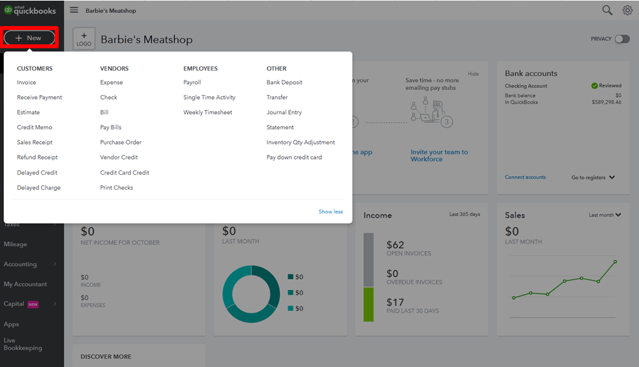Toggle the hamburger navigation menu icon
Viewport: 639px width, 367px height.
pos(74,10)
